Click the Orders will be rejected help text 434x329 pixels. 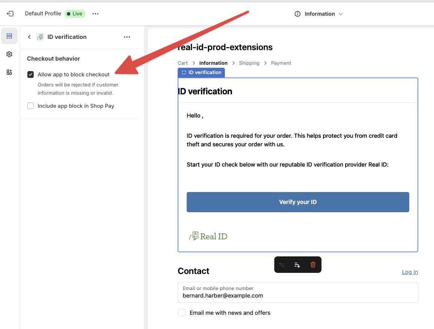[x=78, y=89]
